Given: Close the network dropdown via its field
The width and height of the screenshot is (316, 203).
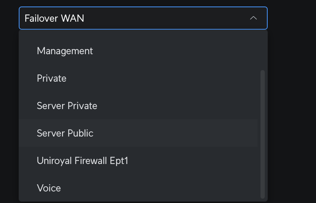Looking at the screenshot, I should click(x=143, y=18).
